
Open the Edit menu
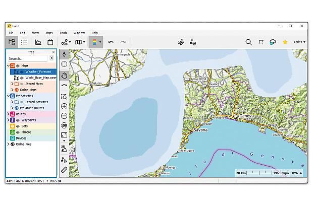coord(23,33)
